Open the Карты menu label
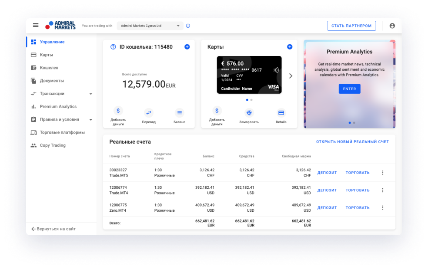The width and height of the screenshot is (428, 269). tap(47, 55)
